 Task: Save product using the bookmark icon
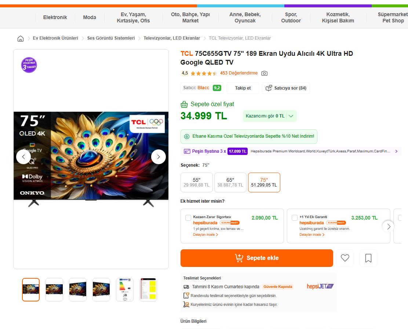pyautogui.click(x=368, y=258)
